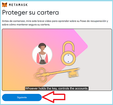Select the woman avatar in the video

tap(42, 54)
